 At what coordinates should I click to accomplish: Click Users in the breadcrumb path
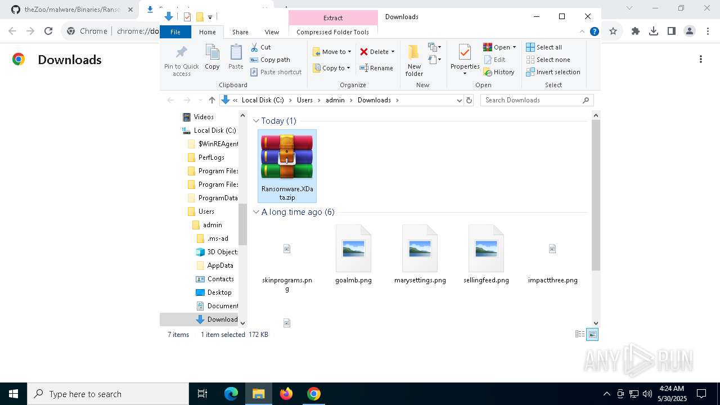[305, 100]
